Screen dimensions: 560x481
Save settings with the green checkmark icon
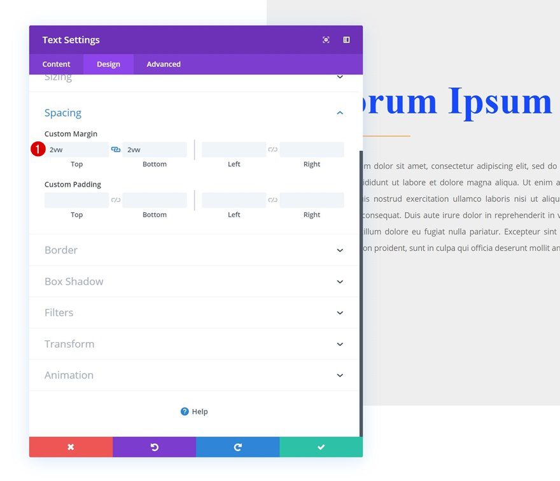coord(321,447)
